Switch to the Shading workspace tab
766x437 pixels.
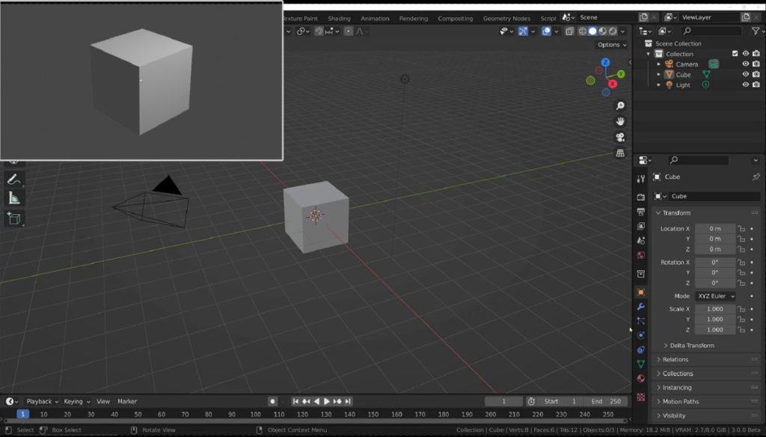(339, 18)
